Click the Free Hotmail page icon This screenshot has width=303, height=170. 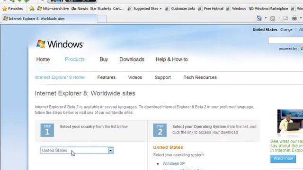(200, 8)
